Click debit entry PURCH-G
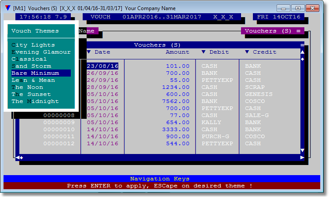 coord(215,136)
